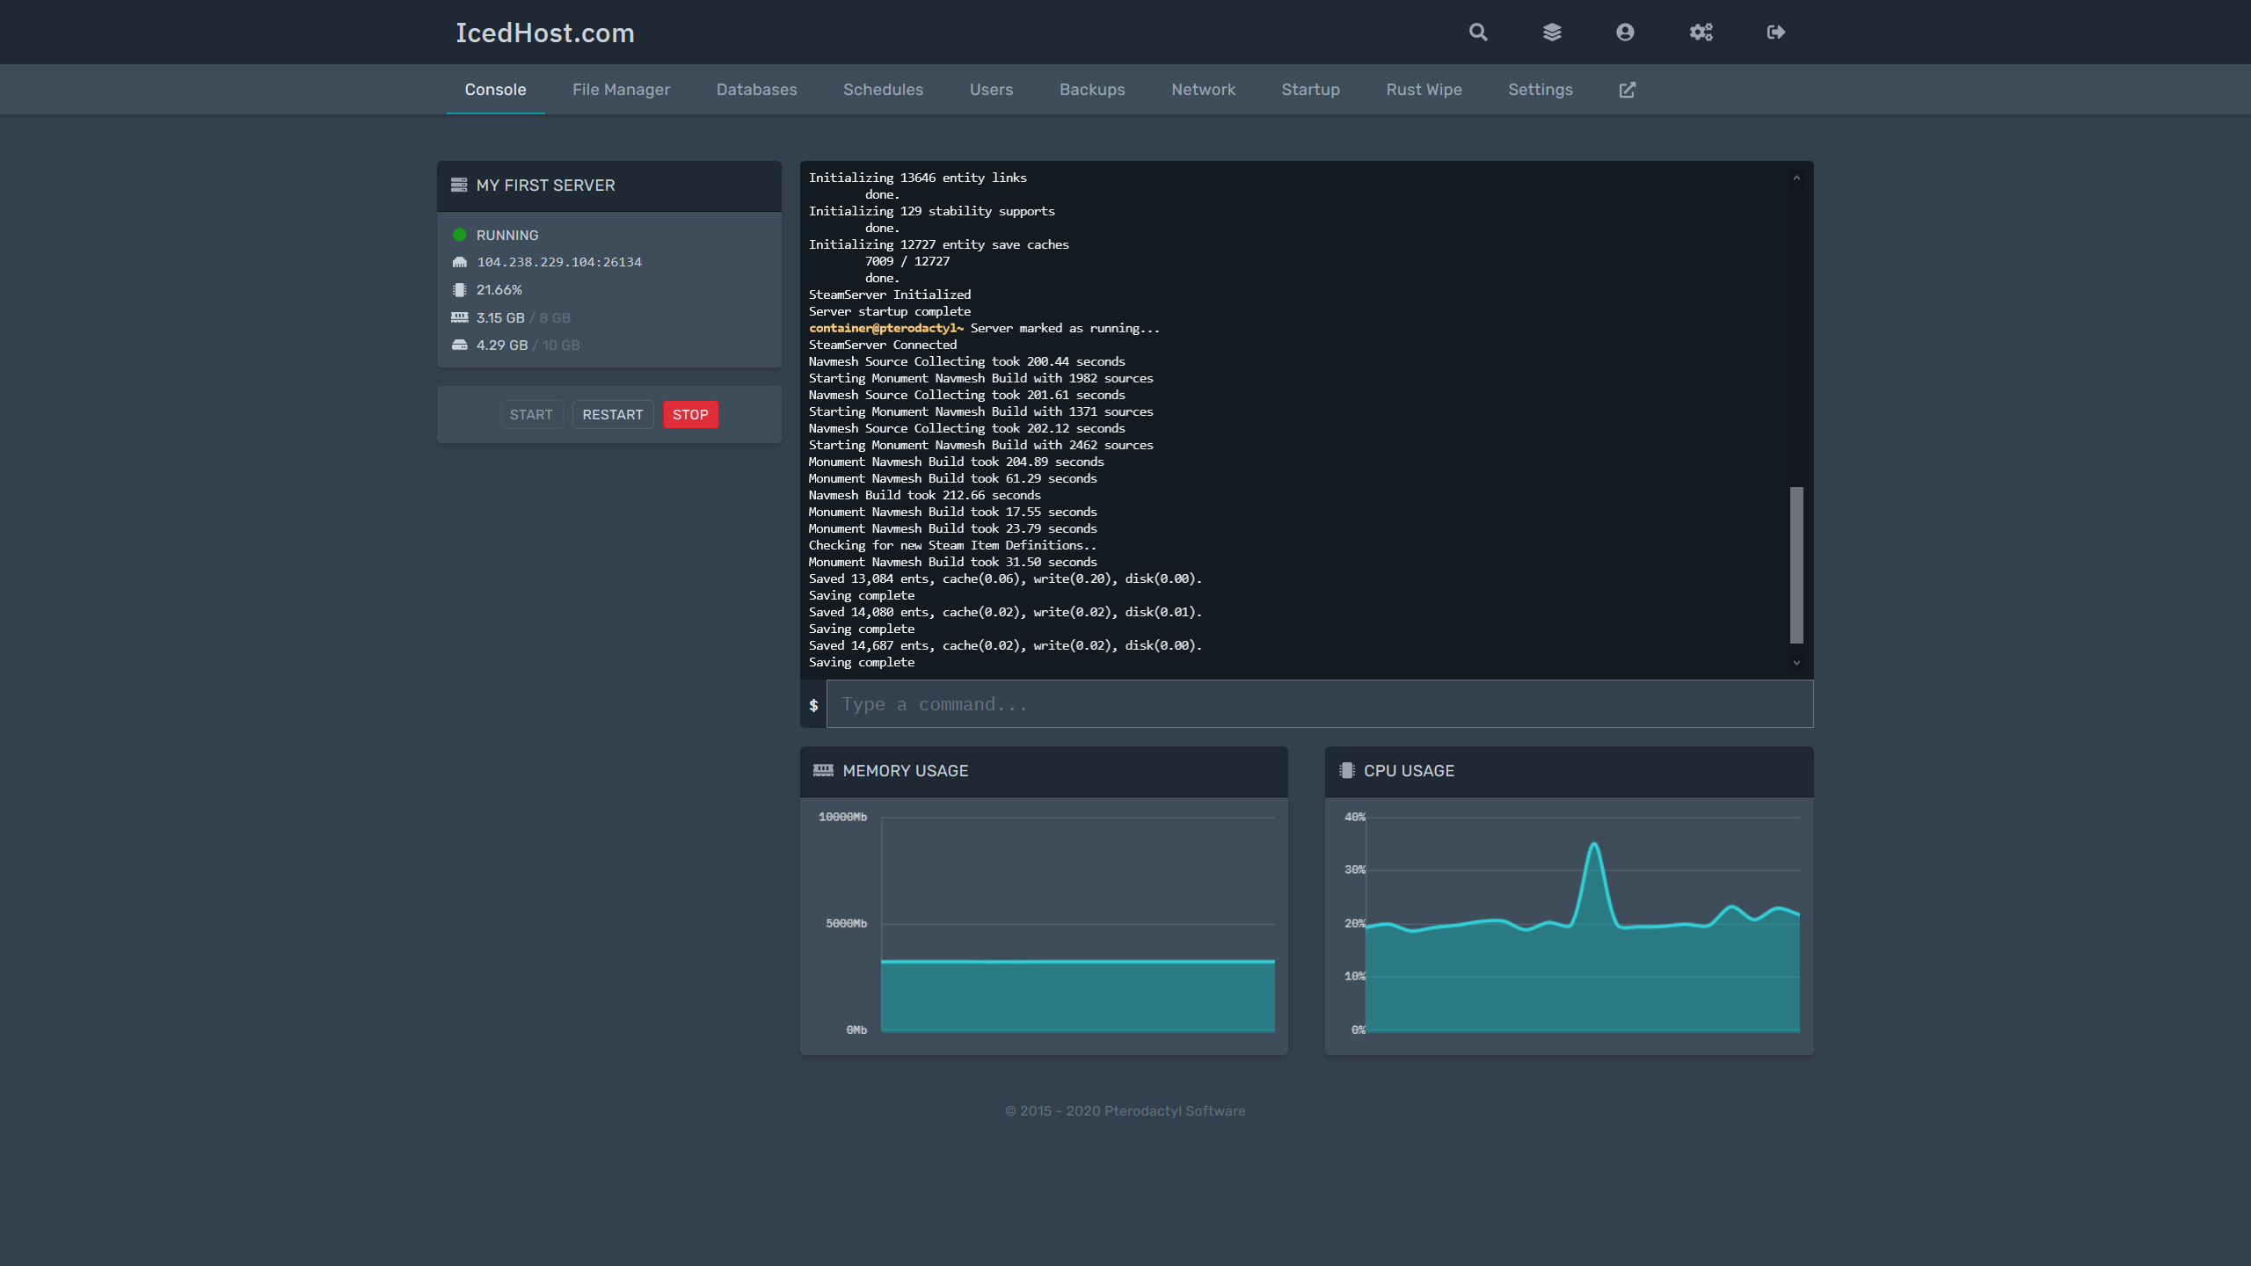Click the logout/exit arrow icon in navbar
This screenshot has height=1266, width=2251.
click(1774, 31)
